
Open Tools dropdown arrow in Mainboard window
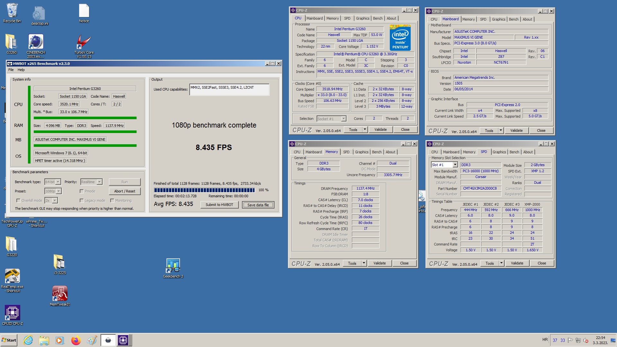coord(501,131)
